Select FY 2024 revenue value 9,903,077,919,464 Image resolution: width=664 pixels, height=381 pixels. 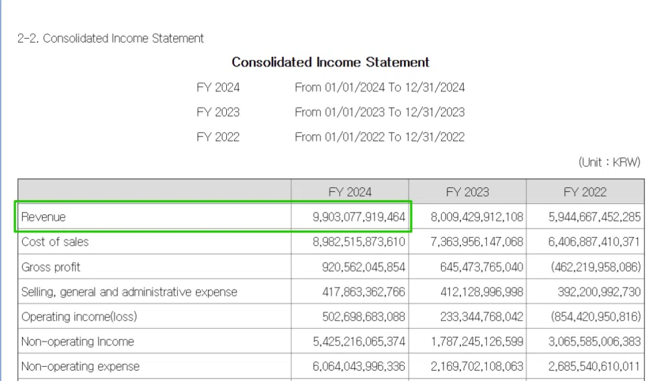coord(359,217)
